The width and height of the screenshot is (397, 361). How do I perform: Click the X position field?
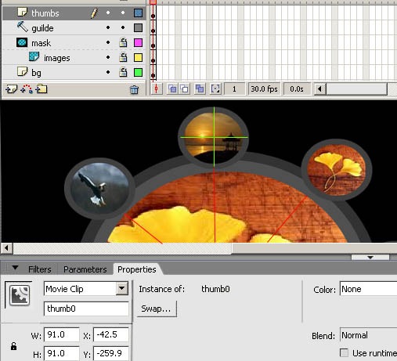111,334
